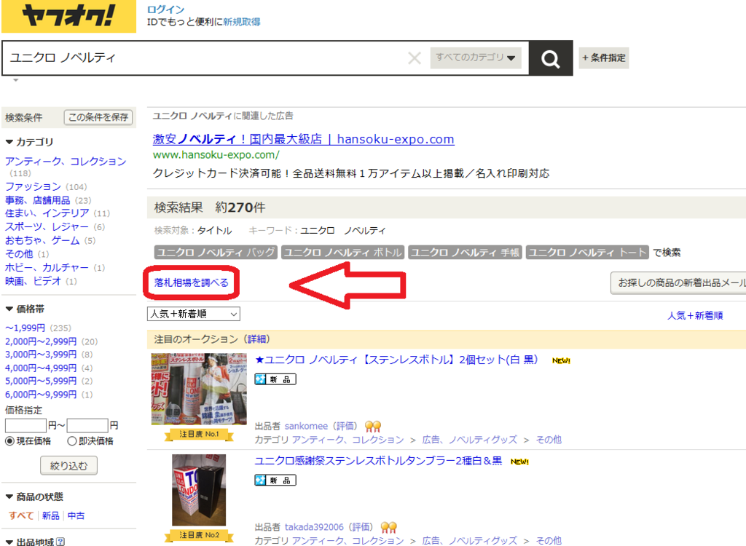Open the すべてのカテゴリ dropdown
The width and height of the screenshot is (746, 546).
tap(475, 58)
